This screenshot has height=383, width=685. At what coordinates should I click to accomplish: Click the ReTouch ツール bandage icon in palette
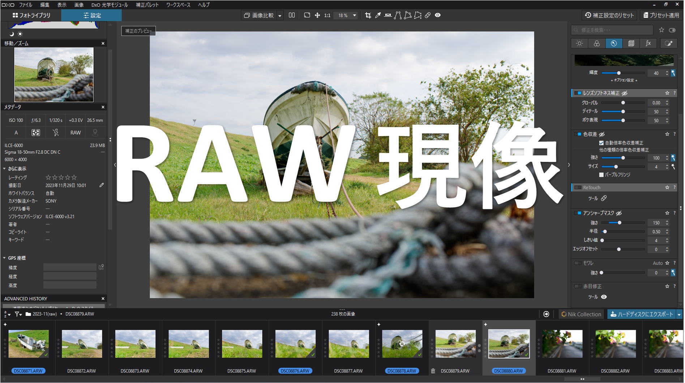point(604,198)
